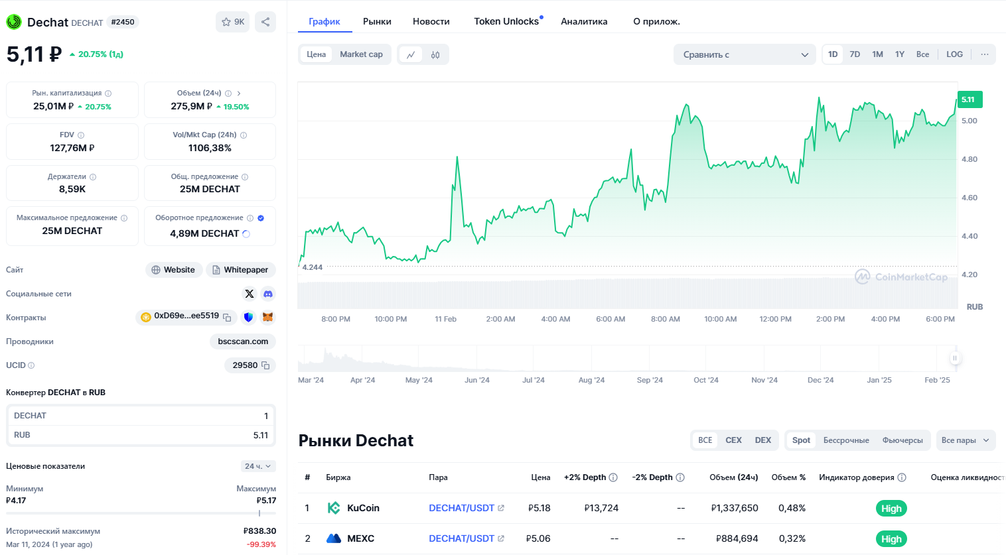The image size is (1006, 555).
Task: Select Фьючерсы market type
Action: click(902, 440)
